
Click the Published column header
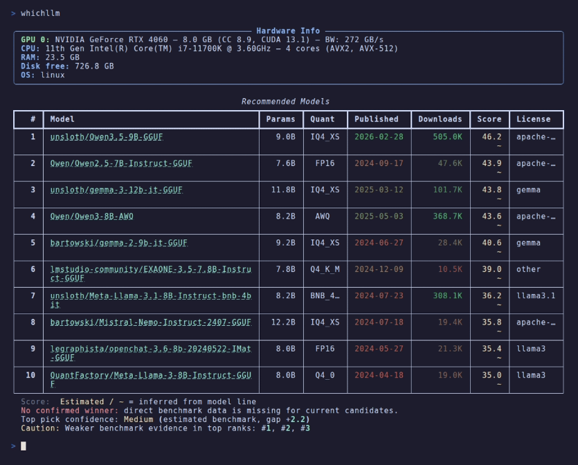[x=377, y=120]
